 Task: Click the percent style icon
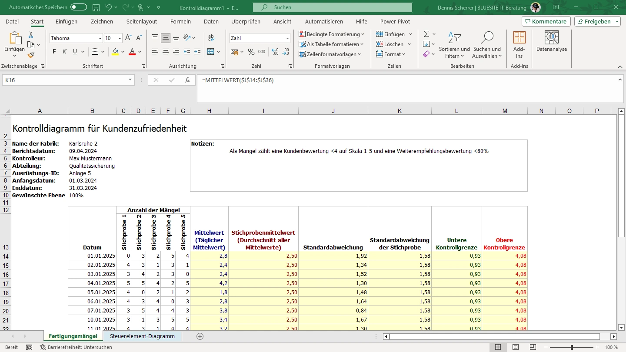(x=251, y=52)
